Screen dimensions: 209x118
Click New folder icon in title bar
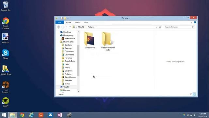(65, 18)
